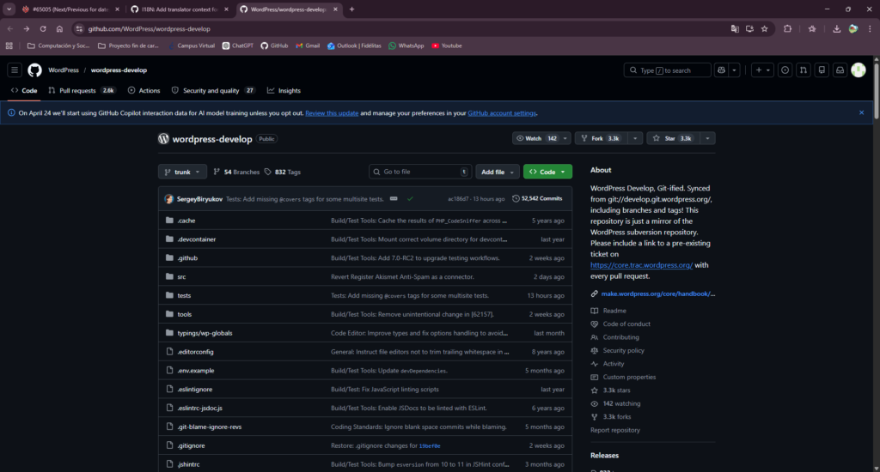Click the Report repository link
The height and width of the screenshot is (472, 880).
pyautogui.click(x=615, y=430)
